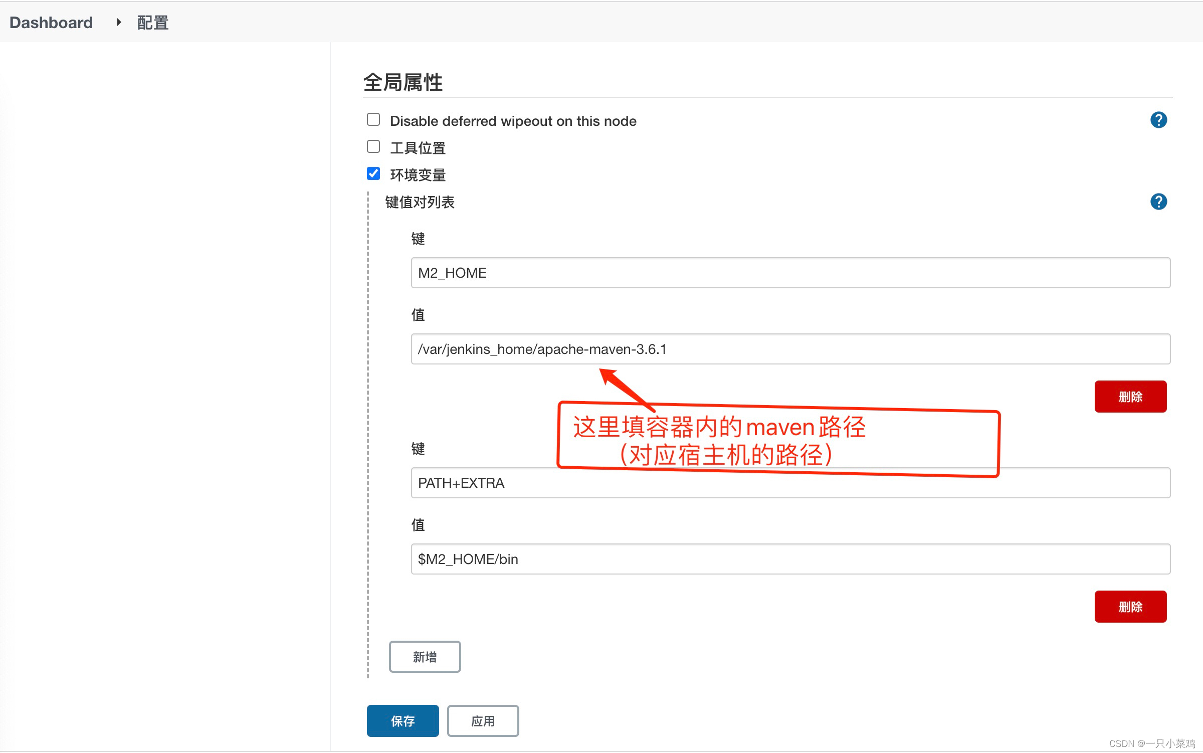Click help icon beside 键值对列表
Viewport: 1203px width, 753px height.
point(1158,202)
